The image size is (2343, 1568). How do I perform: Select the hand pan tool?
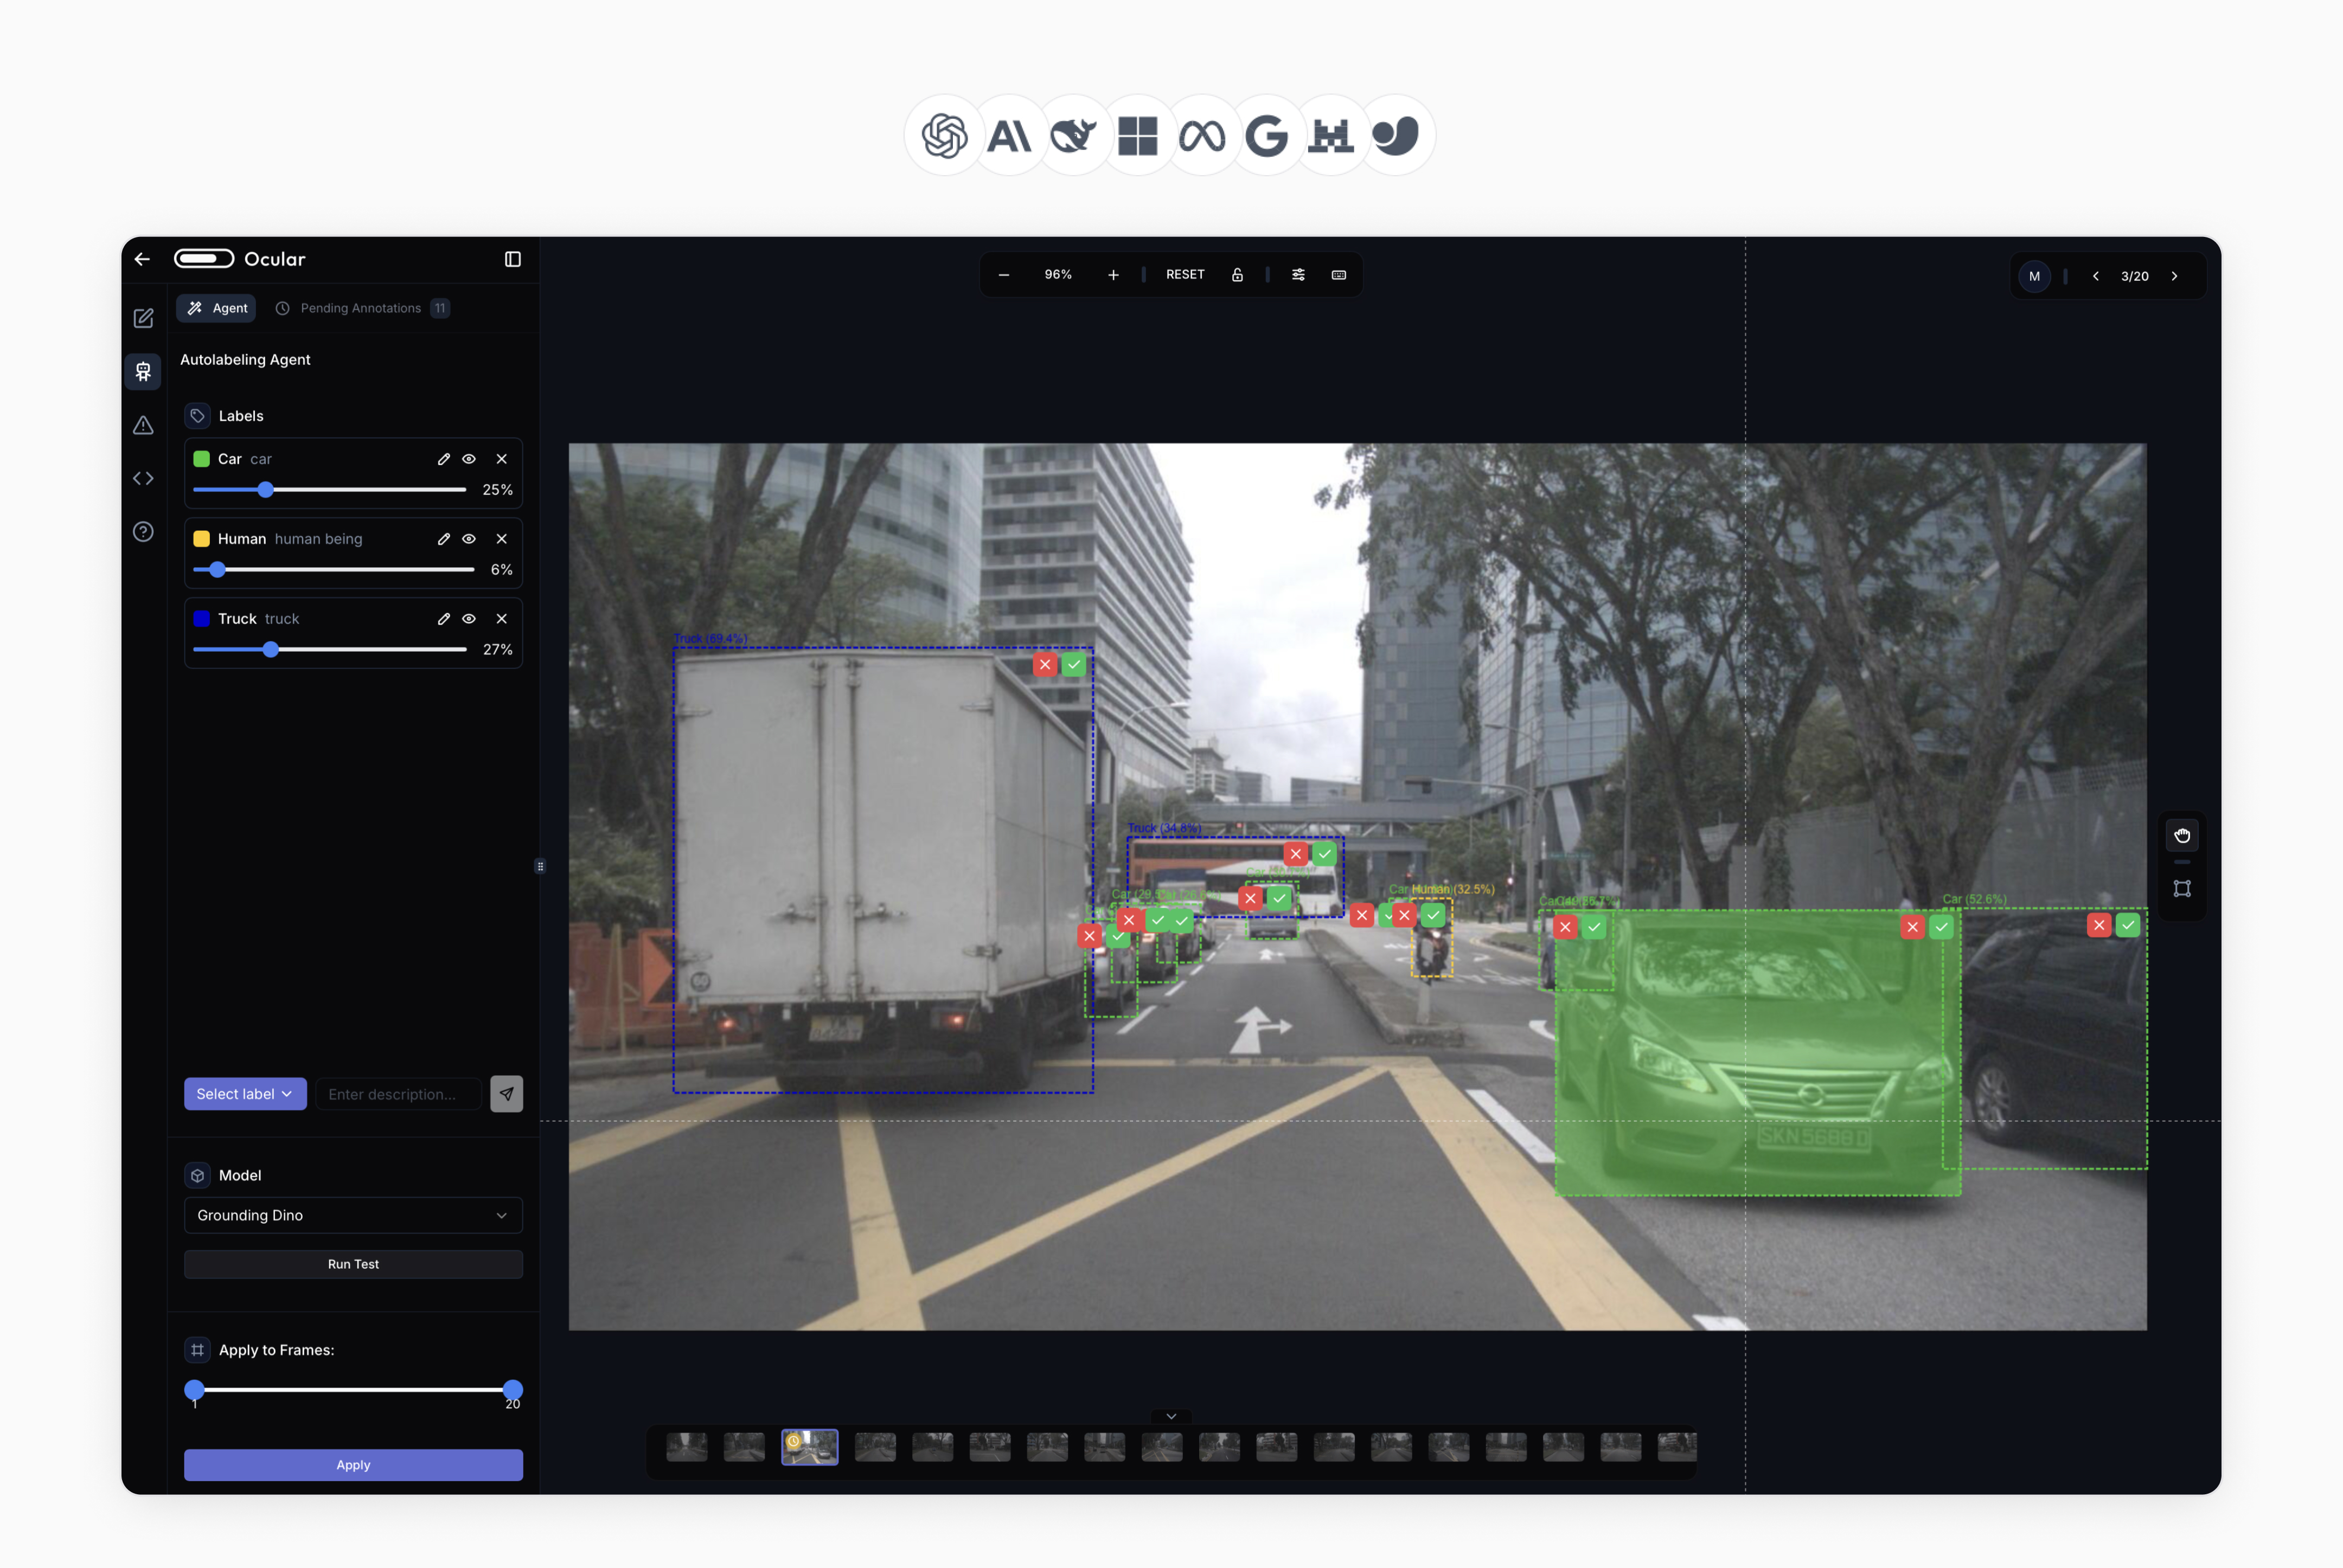click(2183, 836)
